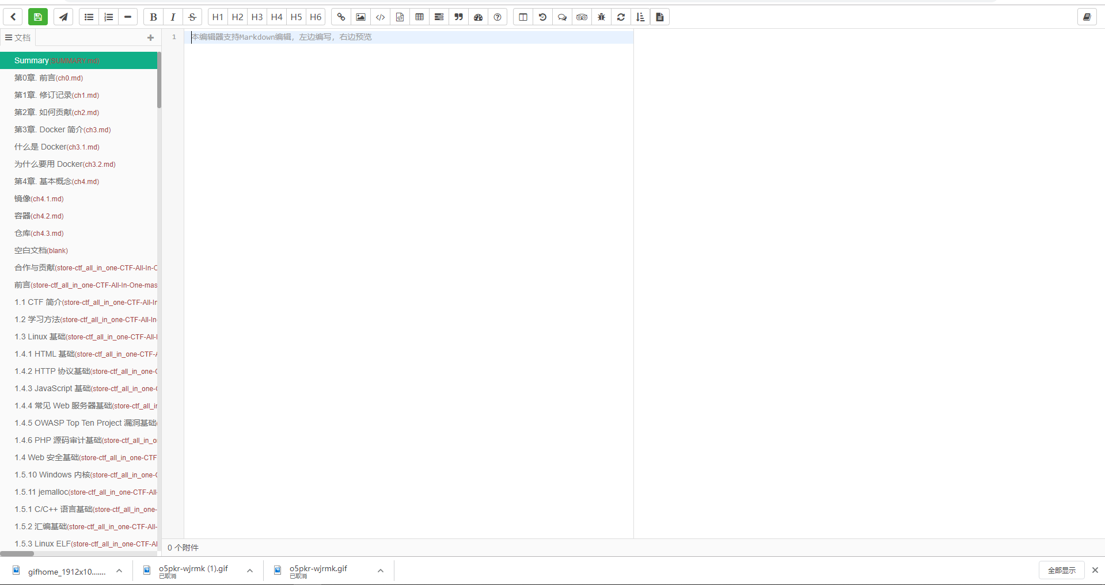The width and height of the screenshot is (1105, 585).
Task: Open 第1章. 修订记录 document
Action: coord(78,95)
